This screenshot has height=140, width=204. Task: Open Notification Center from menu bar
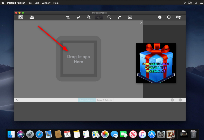point(201,3)
